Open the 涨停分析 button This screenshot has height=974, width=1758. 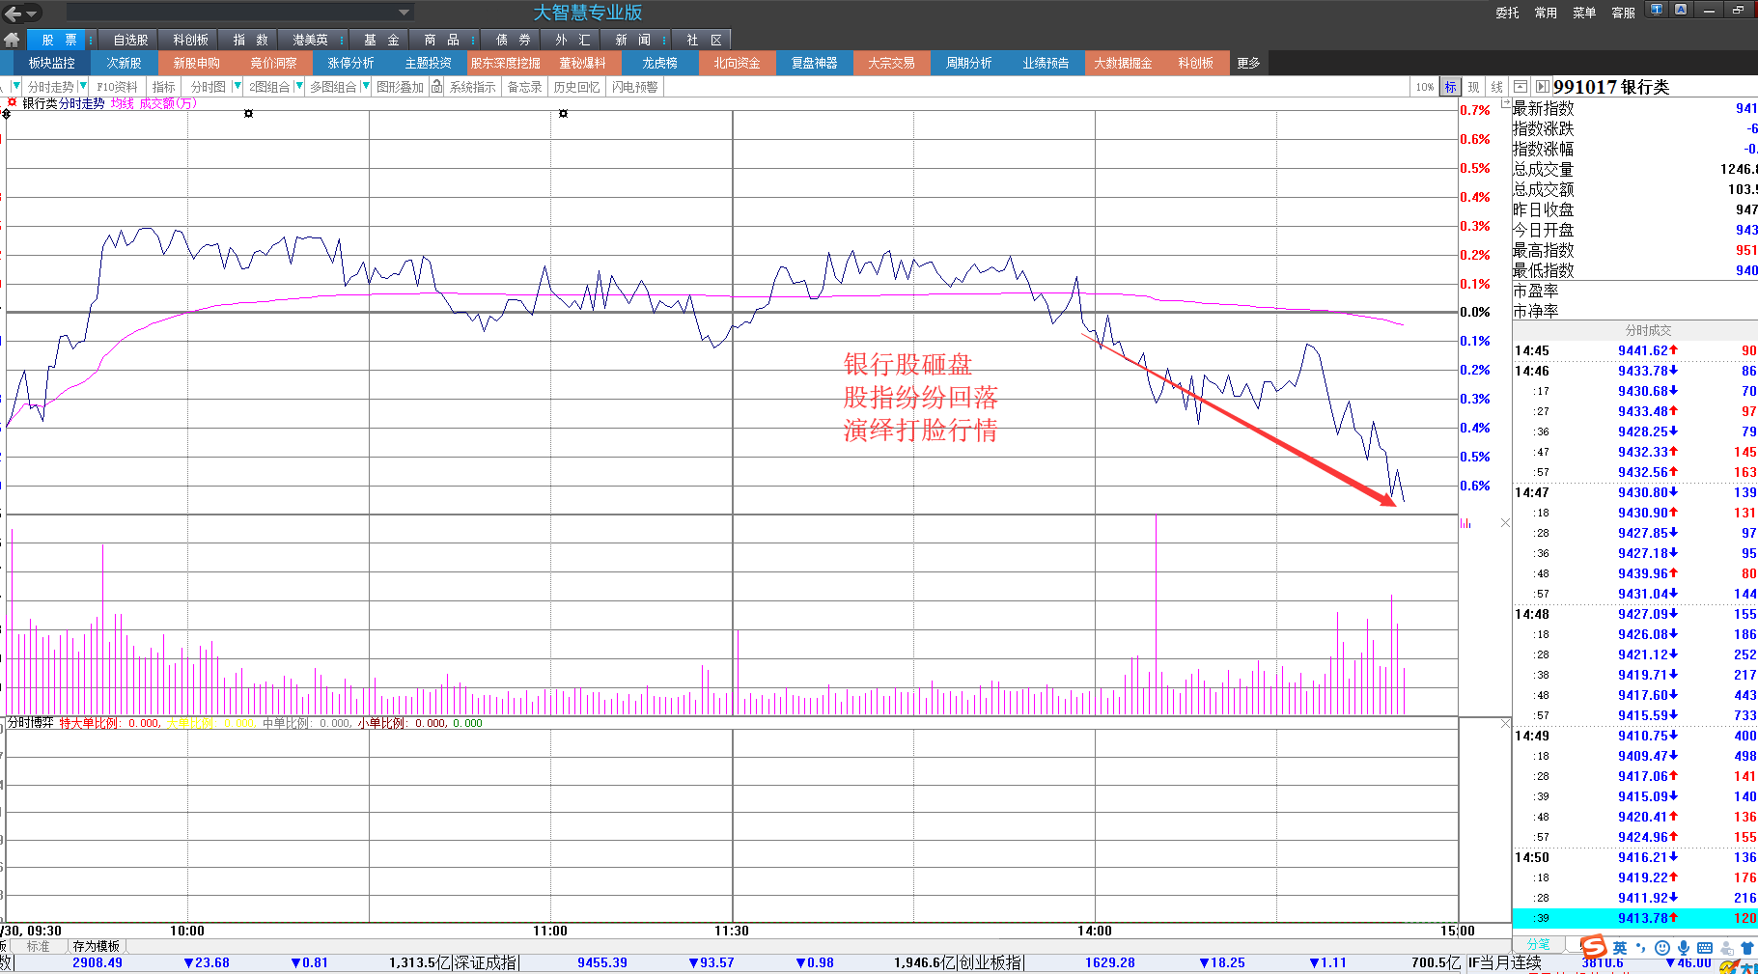tap(350, 63)
